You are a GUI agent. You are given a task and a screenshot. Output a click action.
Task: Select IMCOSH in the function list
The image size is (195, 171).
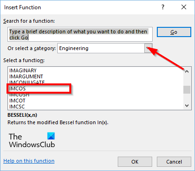[x=19, y=95]
